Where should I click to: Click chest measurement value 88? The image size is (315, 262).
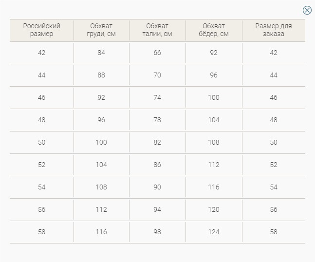(x=101, y=75)
